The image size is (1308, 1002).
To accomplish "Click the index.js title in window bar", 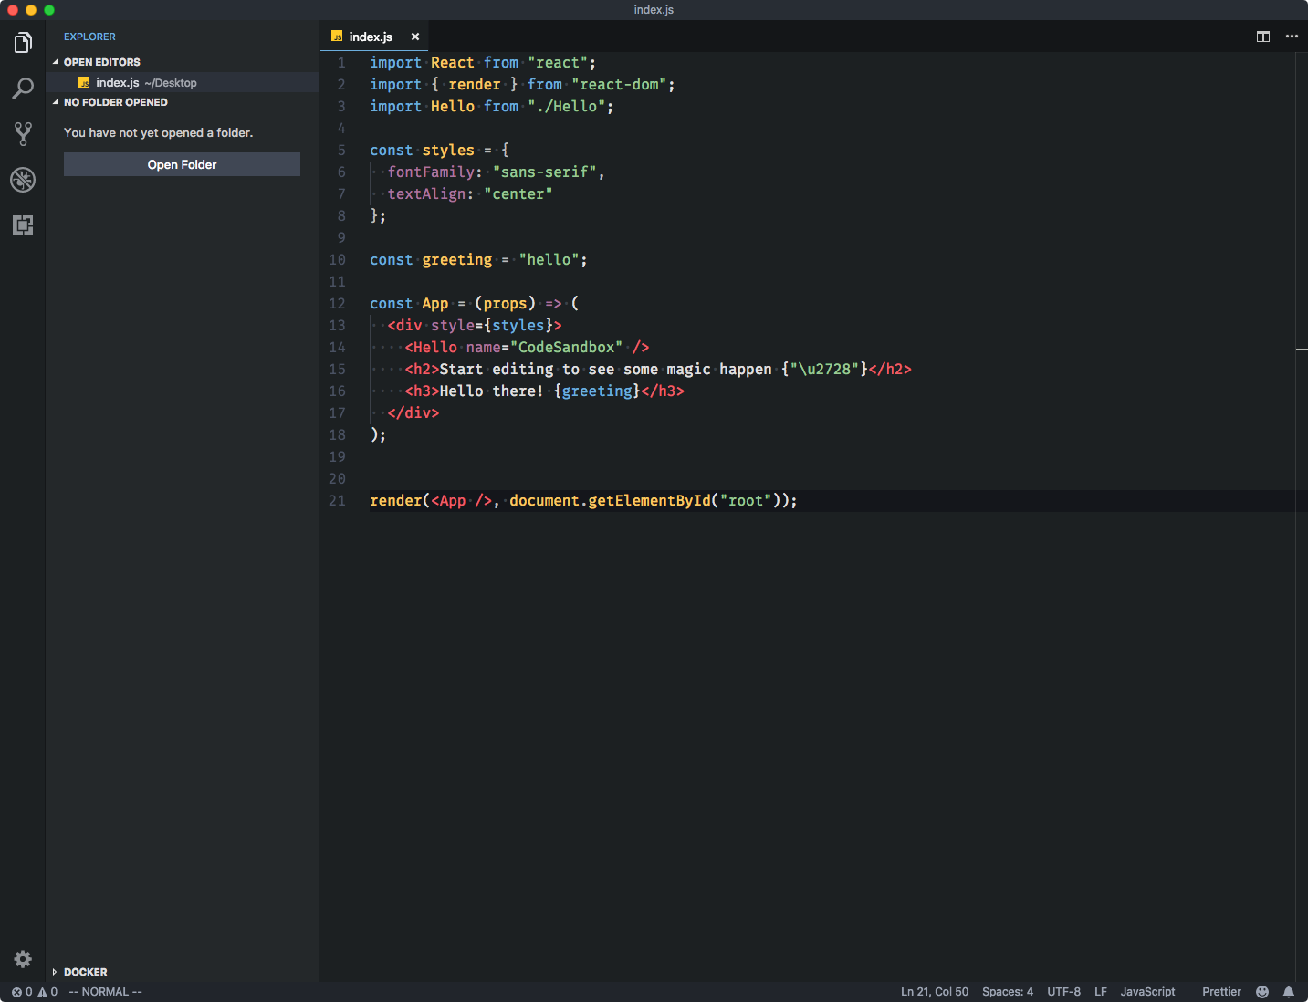I will point(654,10).
